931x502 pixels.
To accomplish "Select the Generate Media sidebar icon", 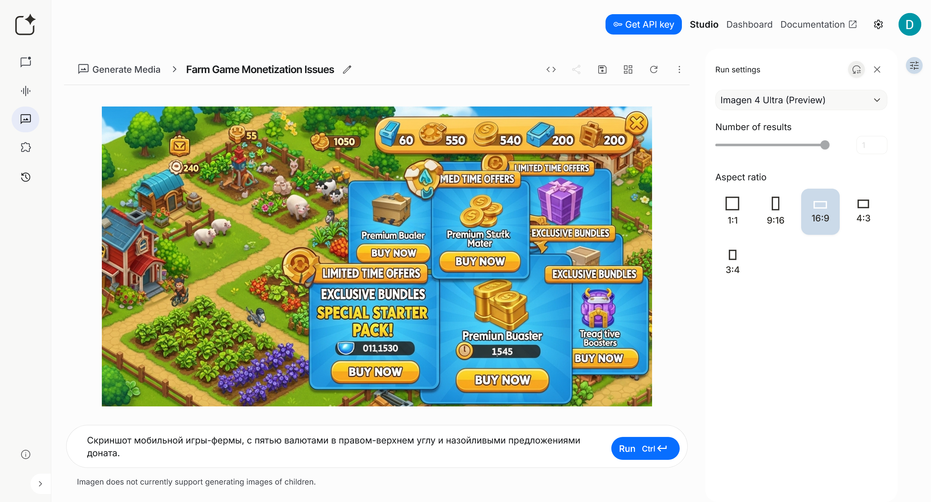I will pos(25,119).
